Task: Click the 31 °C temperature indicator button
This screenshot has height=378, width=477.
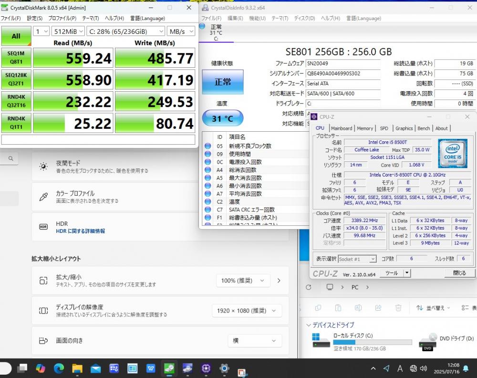Action: pos(223,118)
